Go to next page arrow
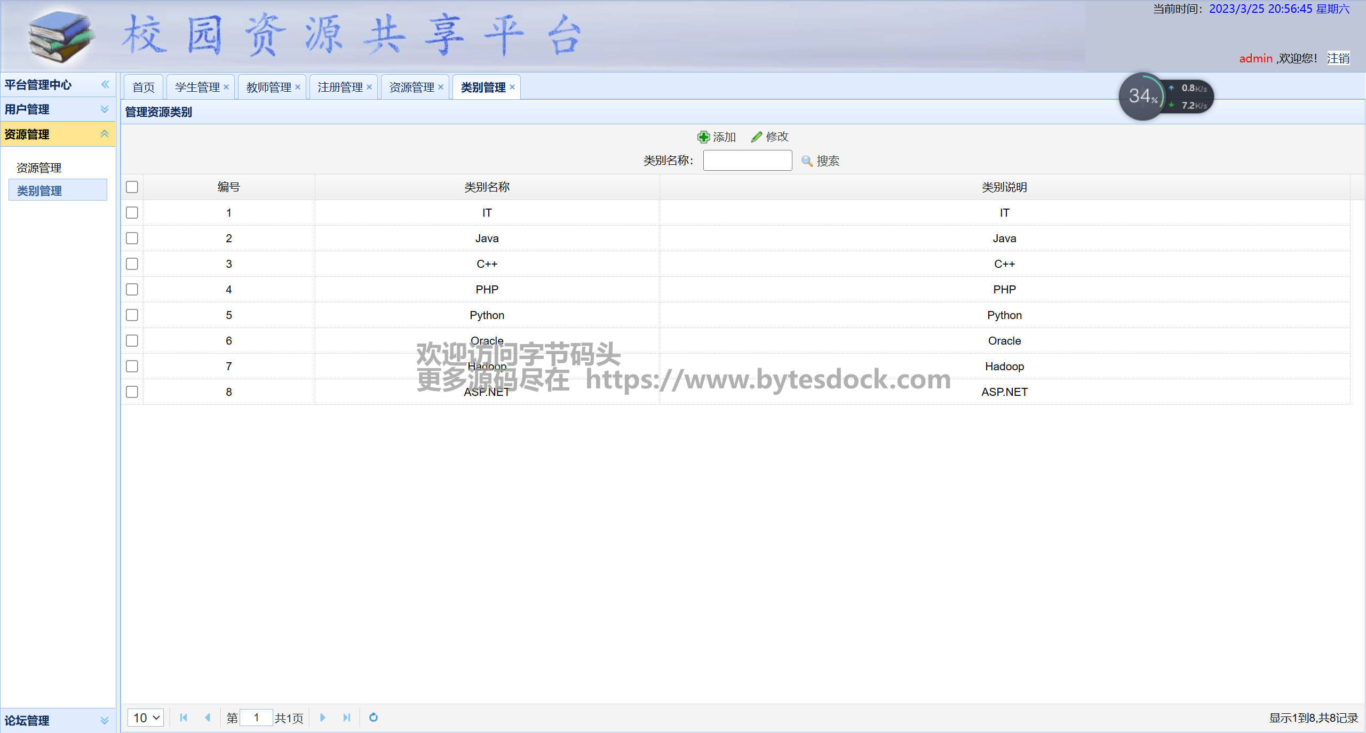 click(x=322, y=718)
